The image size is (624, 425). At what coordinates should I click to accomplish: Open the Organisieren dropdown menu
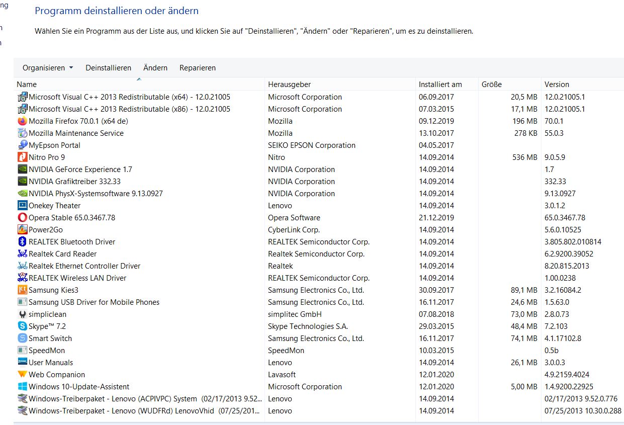[x=48, y=67]
